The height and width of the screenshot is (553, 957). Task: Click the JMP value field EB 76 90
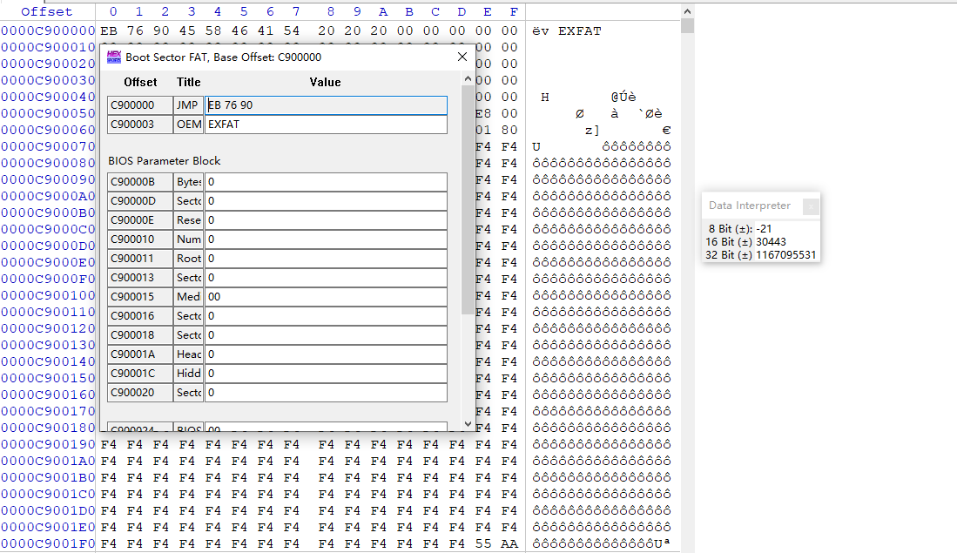coord(326,105)
